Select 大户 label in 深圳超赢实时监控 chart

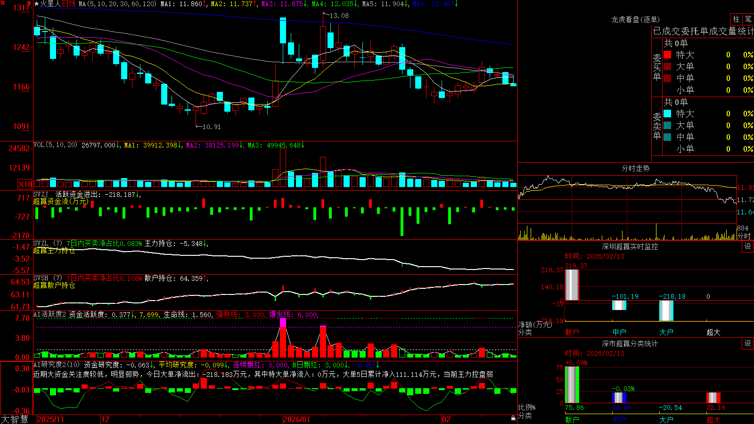coord(666,332)
